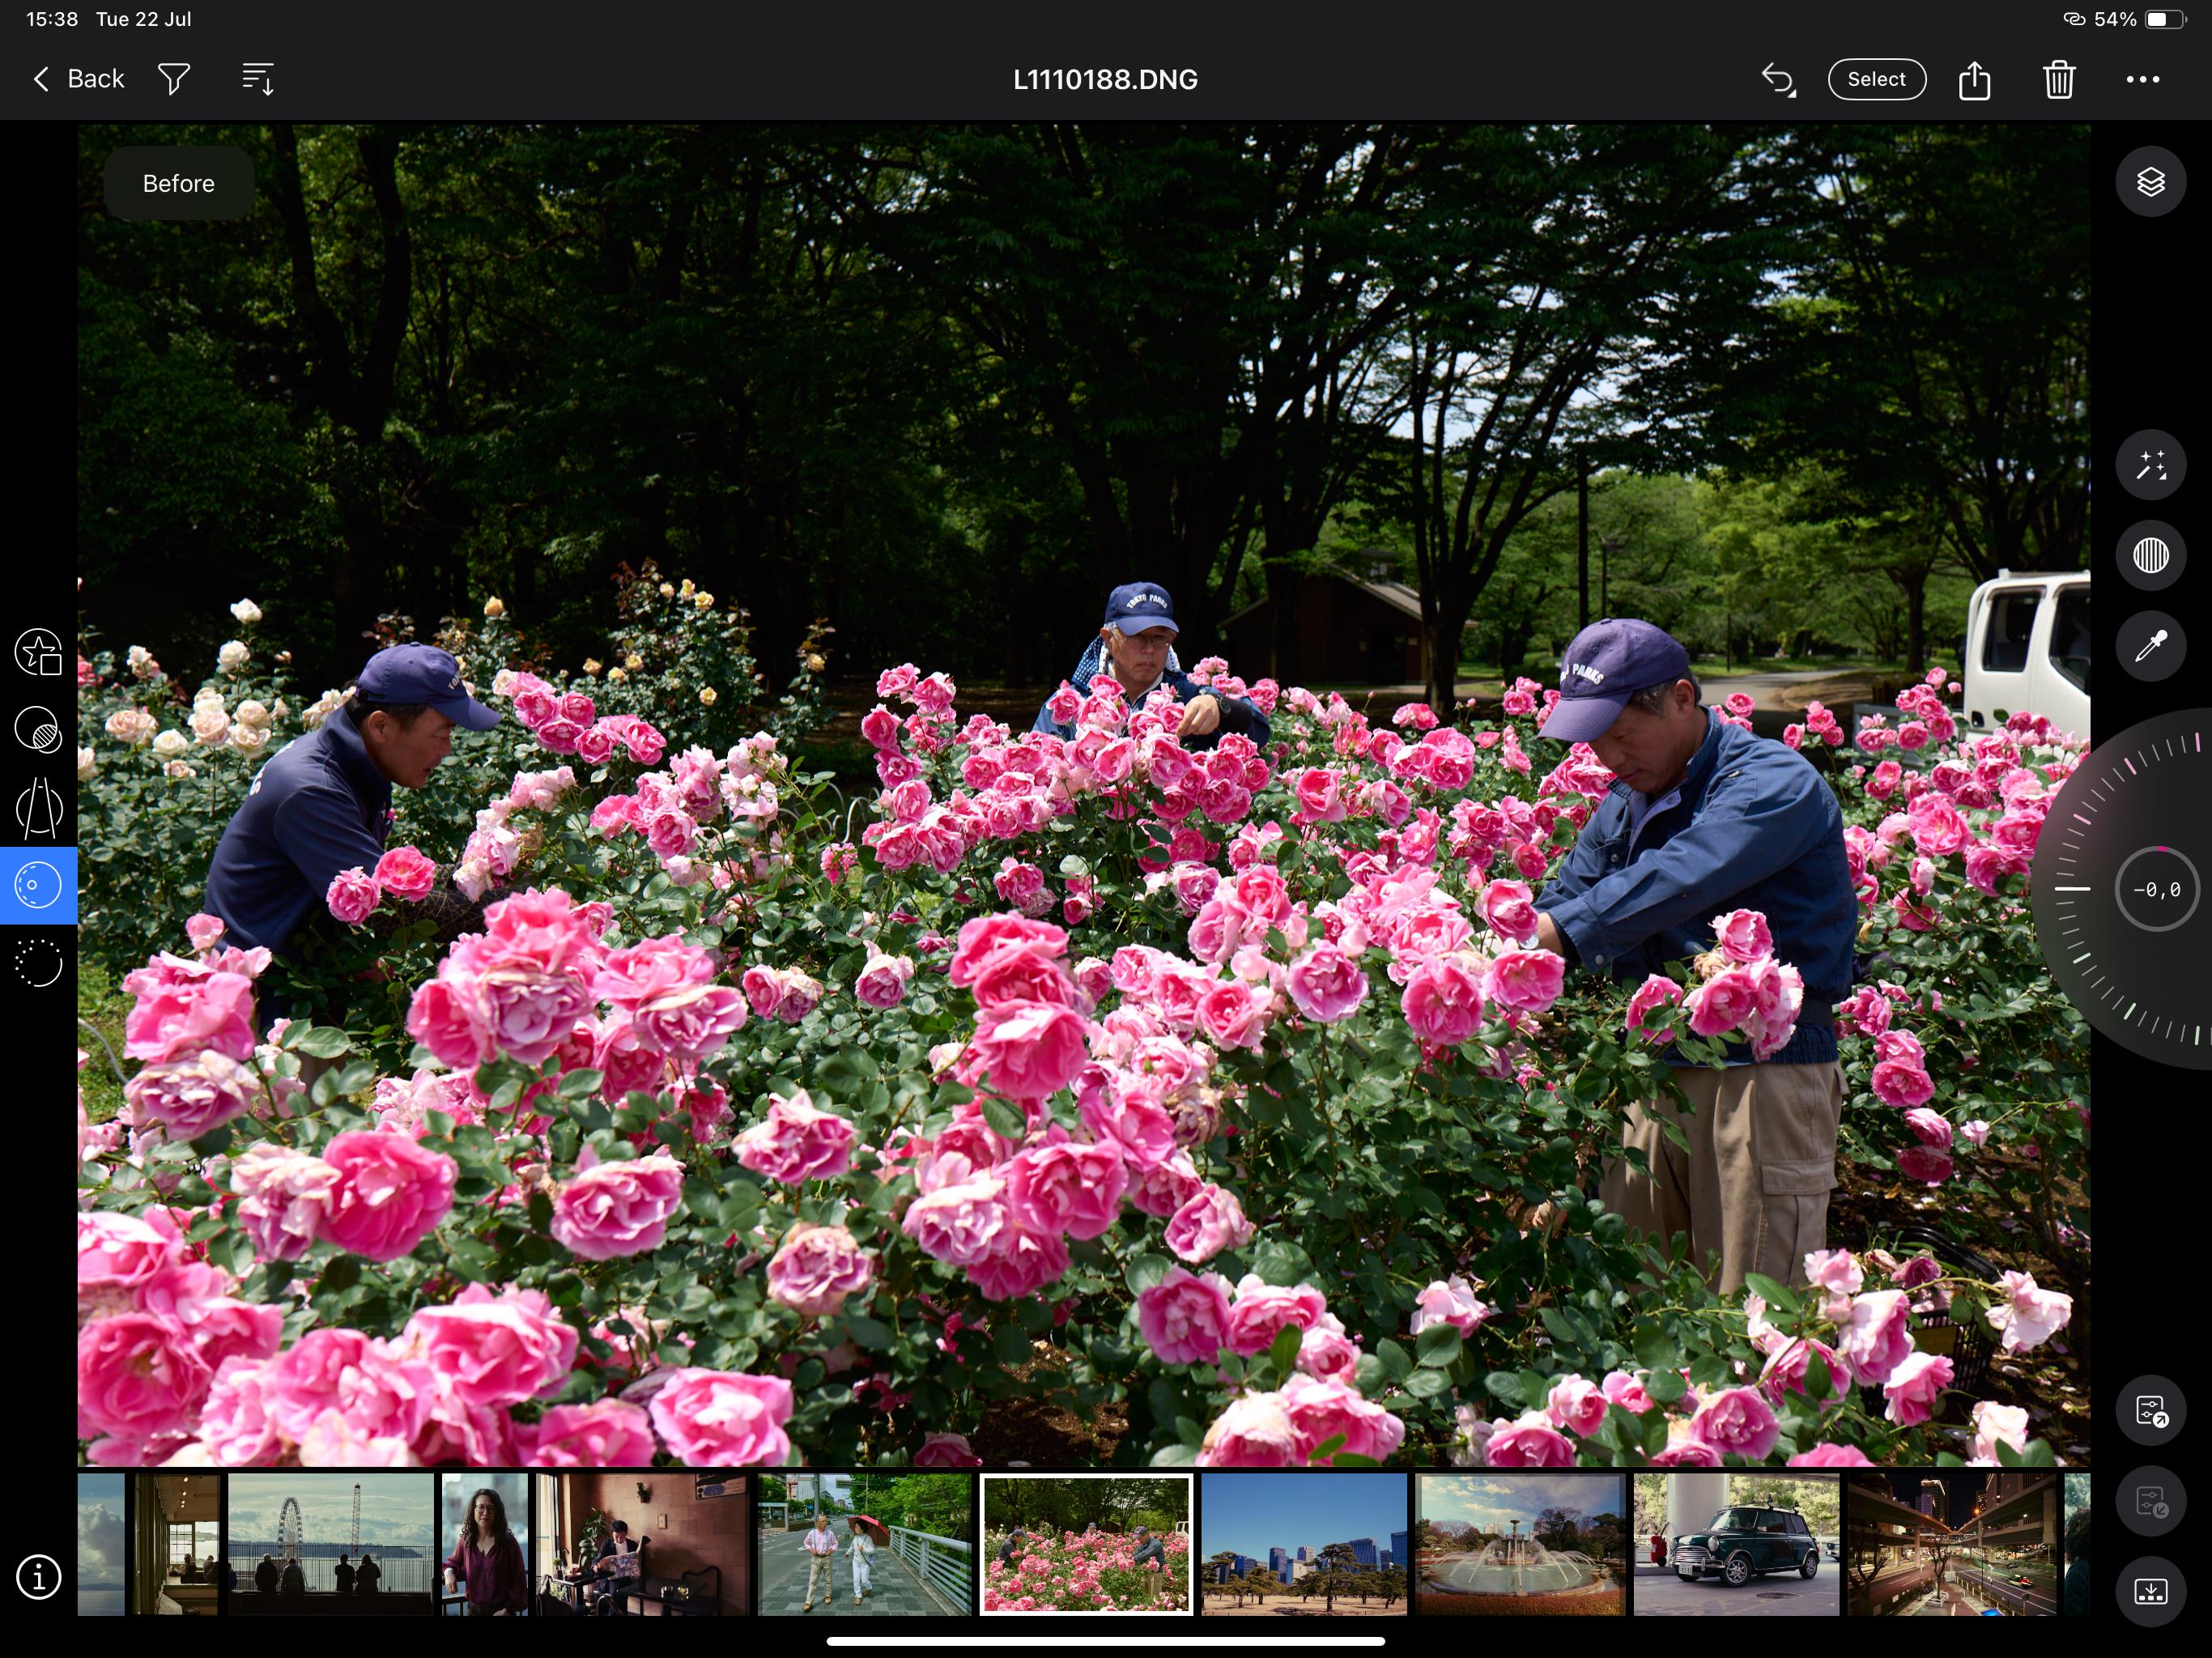Open the layers stack icon
Viewport: 2212px width, 1658px height.
pos(2151,182)
